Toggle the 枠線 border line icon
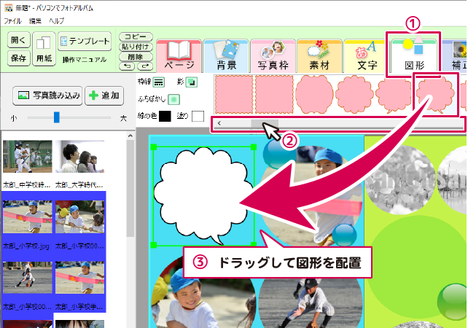This screenshot has width=468, height=328. (x=159, y=82)
